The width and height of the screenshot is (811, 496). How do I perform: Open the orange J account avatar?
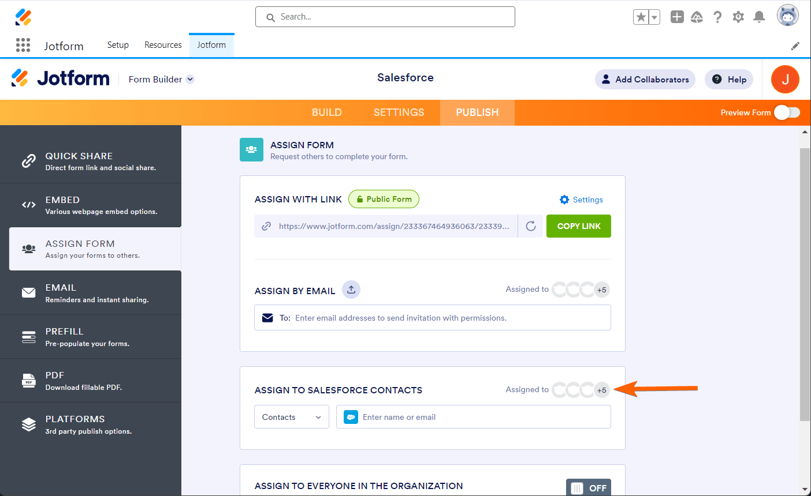[x=785, y=80]
